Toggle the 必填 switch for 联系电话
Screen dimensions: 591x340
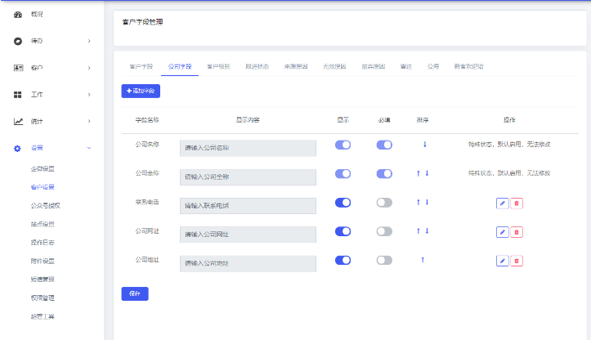[384, 203]
